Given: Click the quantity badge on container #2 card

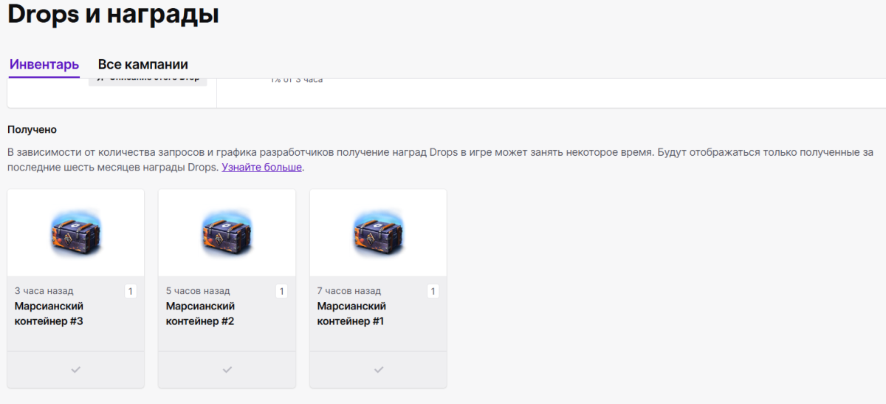Looking at the screenshot, I should pyautogui.click(x=282, y=291).
